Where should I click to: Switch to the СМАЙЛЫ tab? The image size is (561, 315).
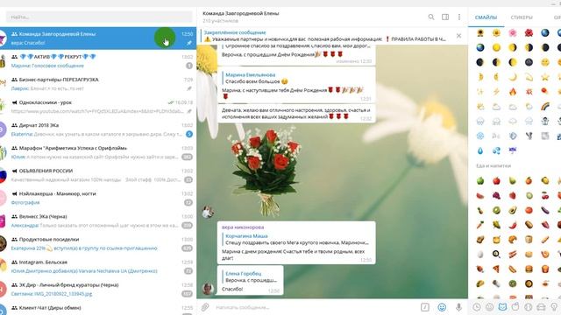pos(486,17)
